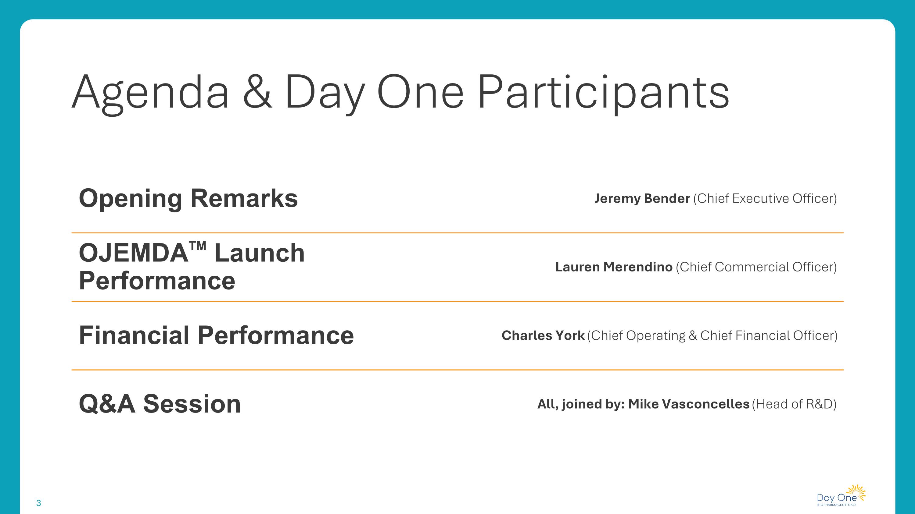Click the name Lauren Merendino
The width and height of the screenshot is (915, 514).
(614, 267)
